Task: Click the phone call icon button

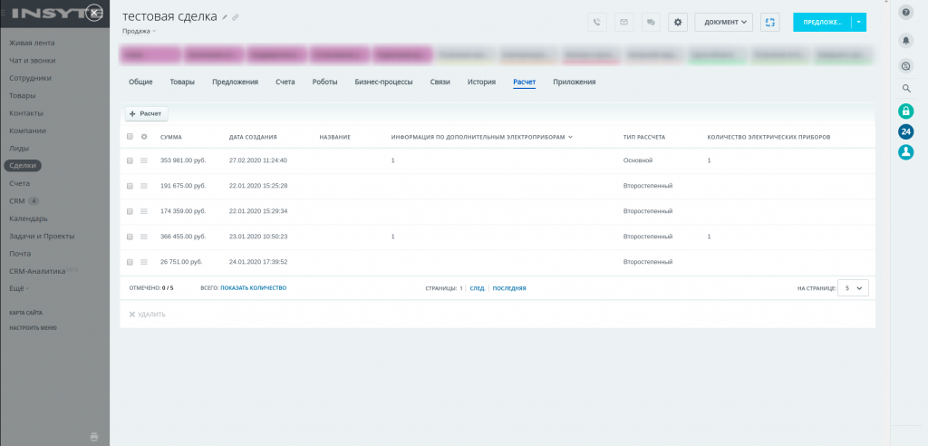Action: click(x=597, y=22)
